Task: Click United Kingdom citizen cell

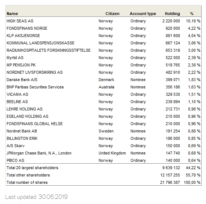Action: click(112, 153)
